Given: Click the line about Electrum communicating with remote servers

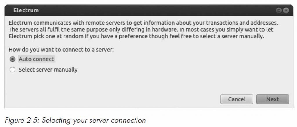Looking at the screenshot, I should coord(143,23).
